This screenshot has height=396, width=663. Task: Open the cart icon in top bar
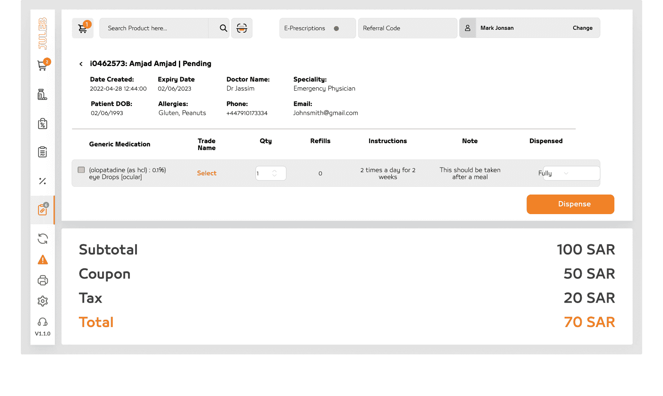point(83,28)
